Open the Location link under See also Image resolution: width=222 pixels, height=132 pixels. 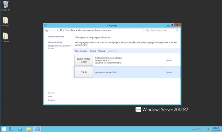click(x=52, y=100)
